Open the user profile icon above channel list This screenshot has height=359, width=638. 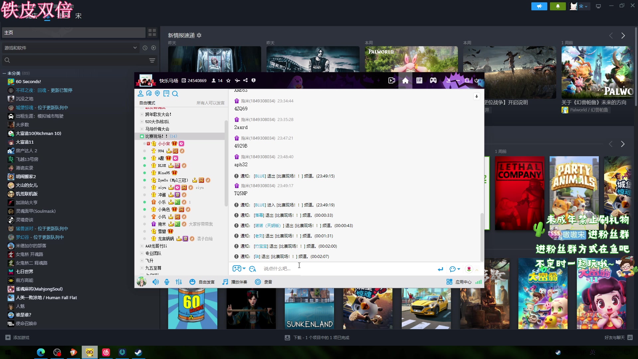pyautogui.click(x=141, y=94)
